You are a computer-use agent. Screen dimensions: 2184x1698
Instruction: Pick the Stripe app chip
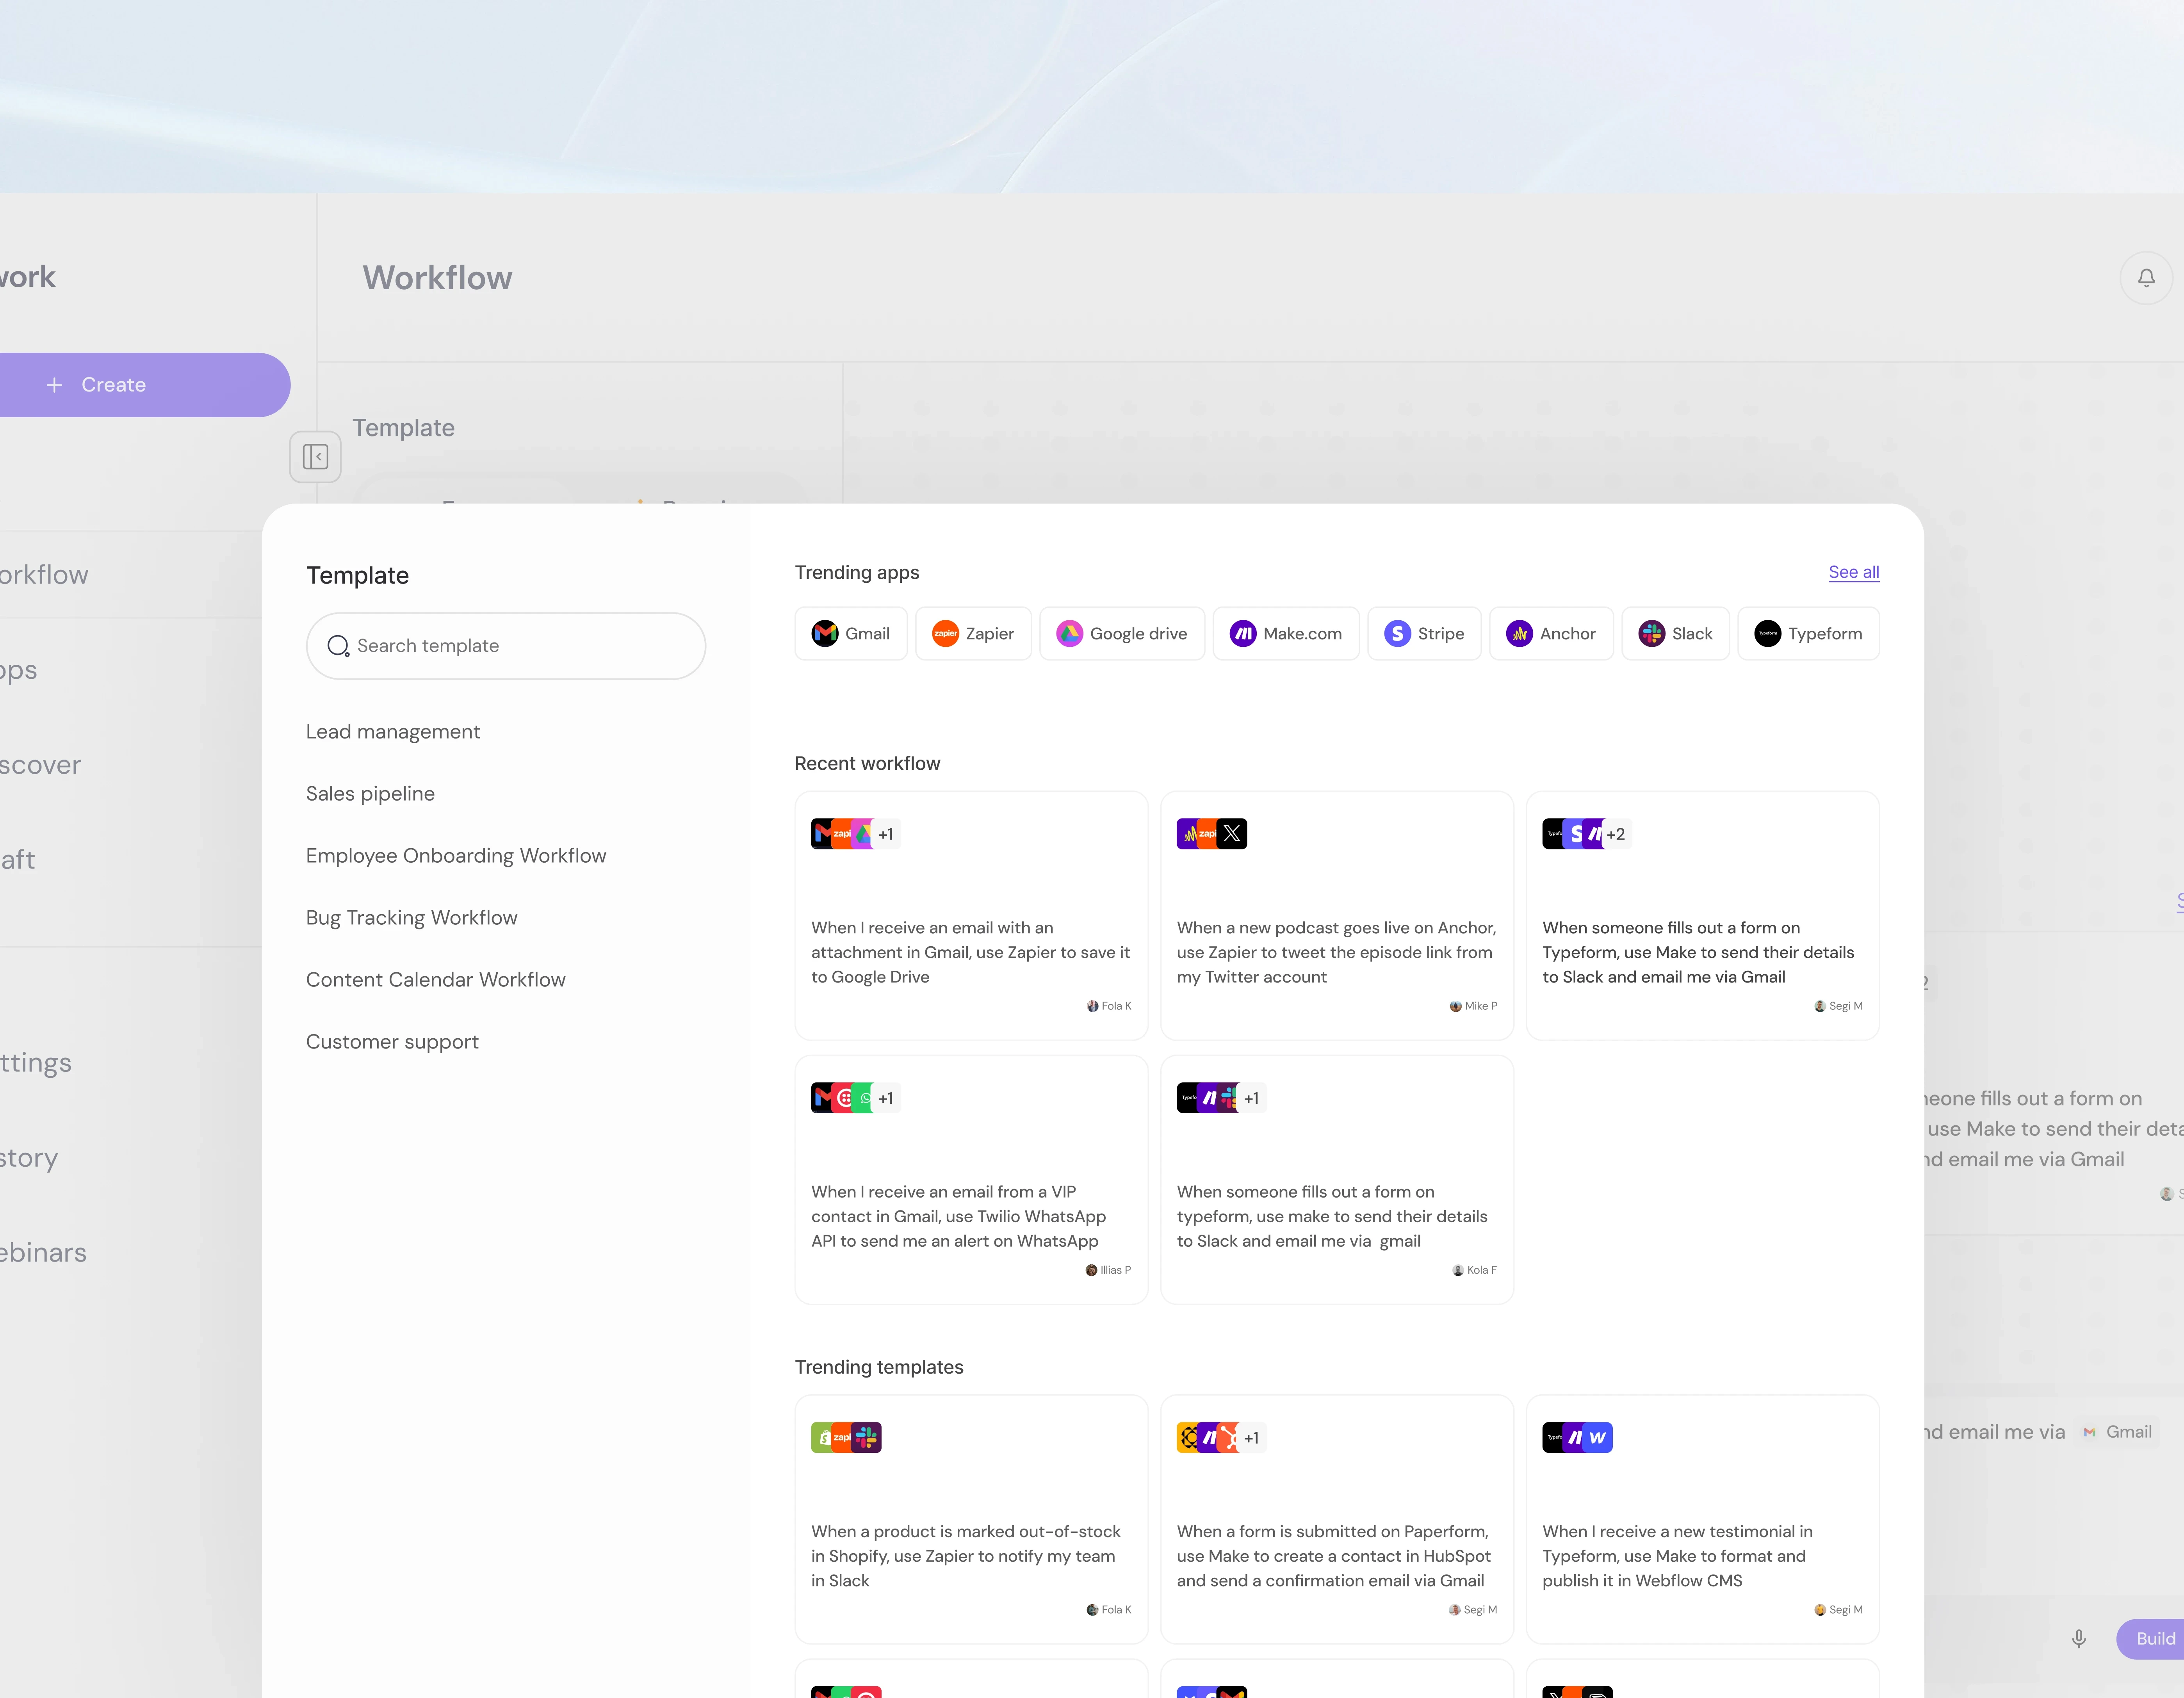click(x=1424, y=634)
